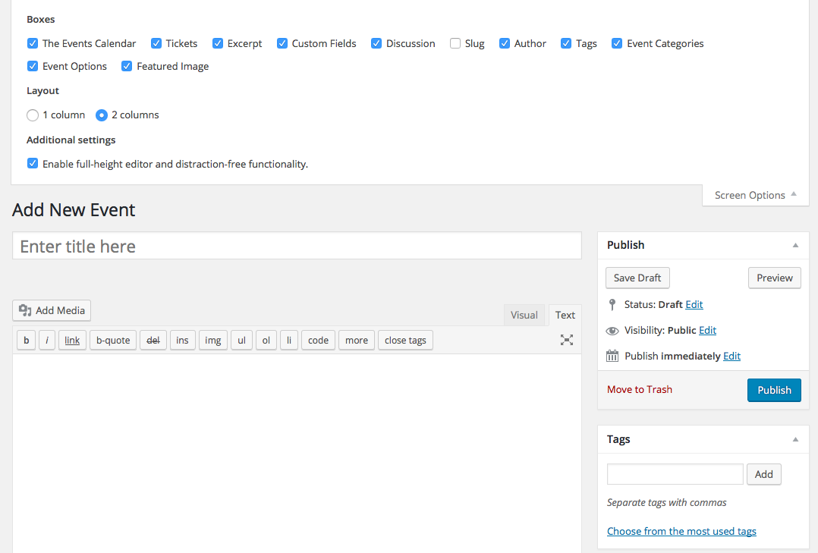Insert image using the img button
The width and height of the screenshot is (818, 553).
click(x=212, y=340)
